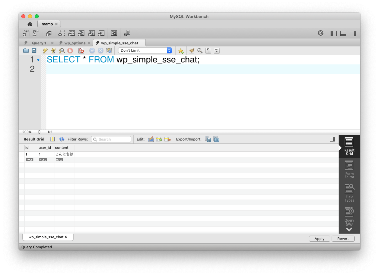The image size is (379, 275).
Task: Expand the sidebar panel chevron below Query Stats
Action: (349, 229)
